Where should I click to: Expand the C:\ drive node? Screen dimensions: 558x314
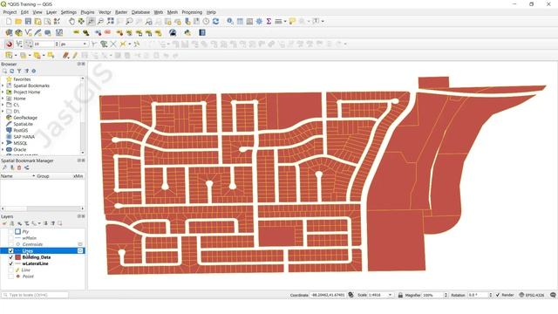(x=3, y=105)
